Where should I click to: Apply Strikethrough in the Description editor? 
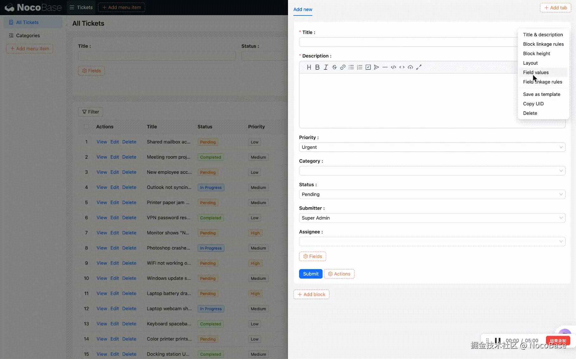coord(334,67)
